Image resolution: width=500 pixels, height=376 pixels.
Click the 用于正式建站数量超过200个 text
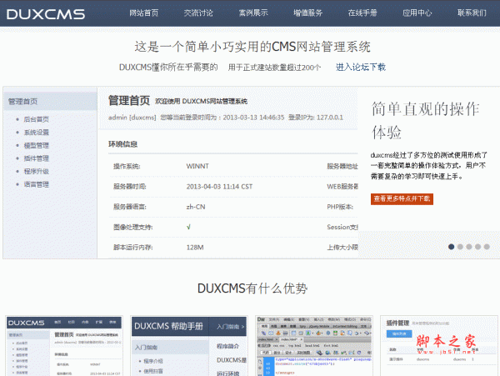[274, 68]
